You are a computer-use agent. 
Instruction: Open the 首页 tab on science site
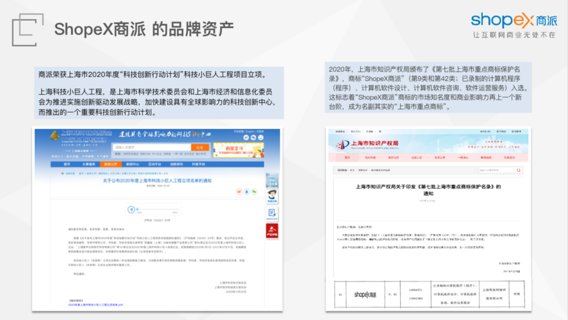67,164
